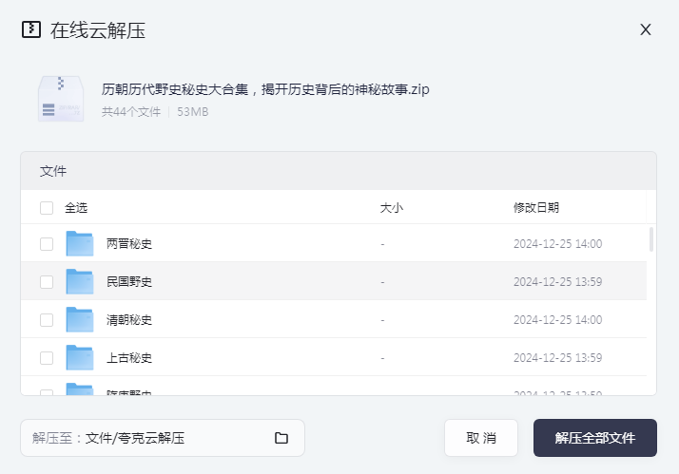Toggle the 全选 select-all checkbox

click(x=47, y=208)
